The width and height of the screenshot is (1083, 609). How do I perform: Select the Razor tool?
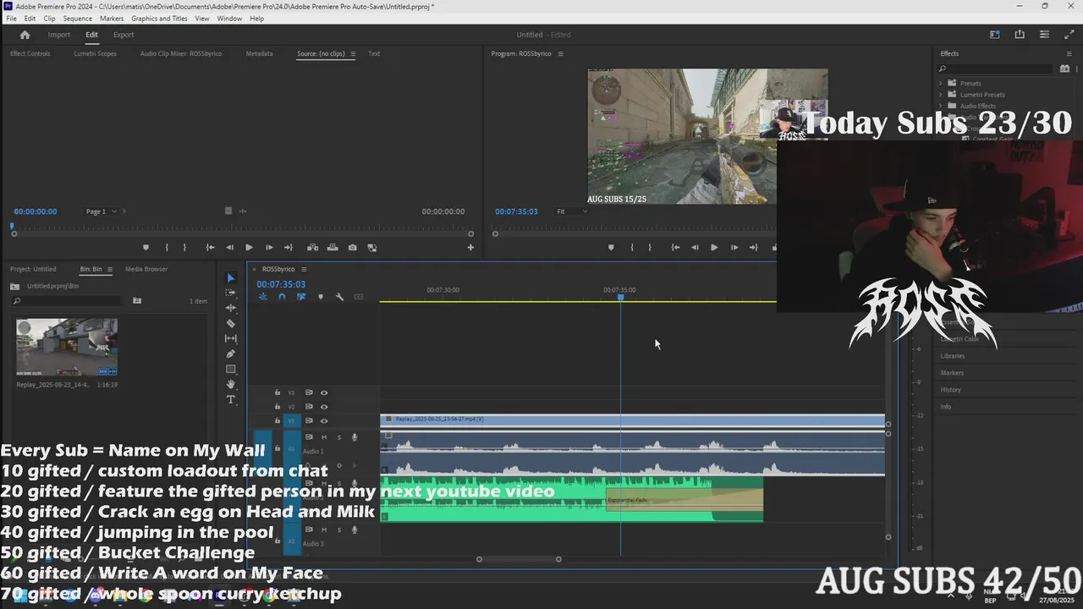230,323
